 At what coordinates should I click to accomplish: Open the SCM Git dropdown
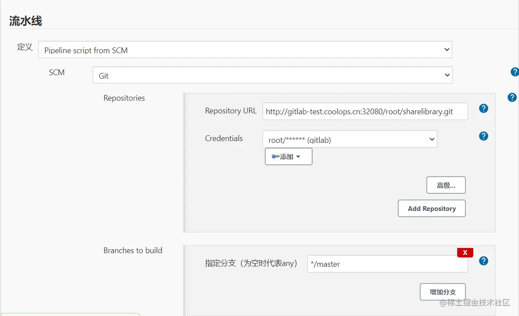(x=272, y=75)
